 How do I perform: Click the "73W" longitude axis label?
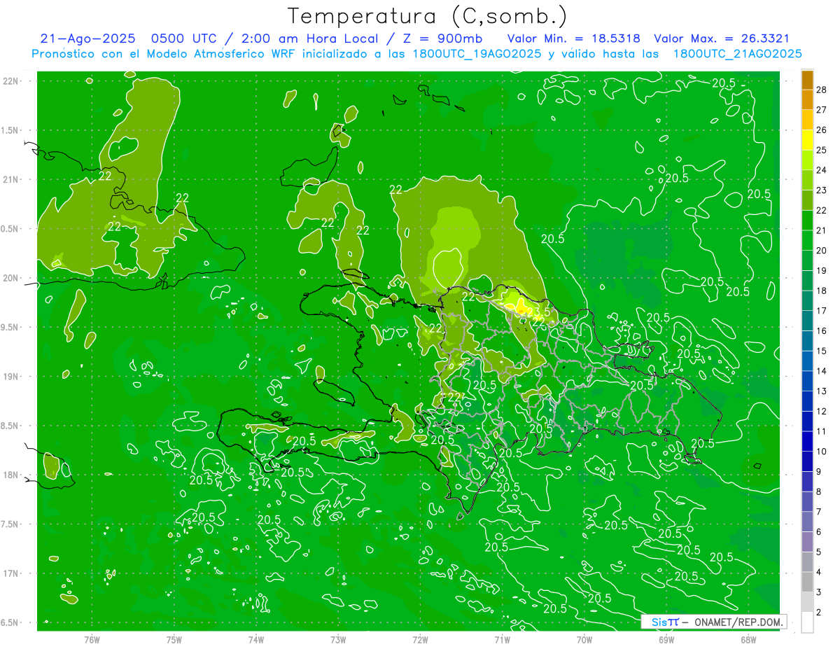[338, 640]
